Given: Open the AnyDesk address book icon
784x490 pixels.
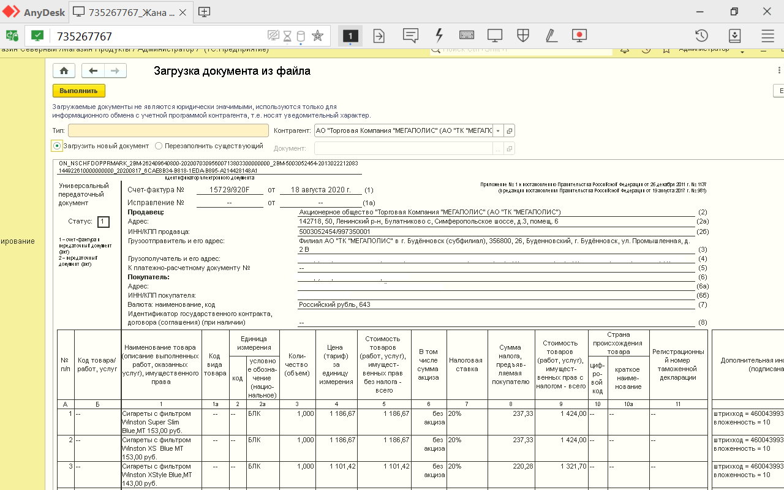Looking at the screenshot, I should pos(735,36).
